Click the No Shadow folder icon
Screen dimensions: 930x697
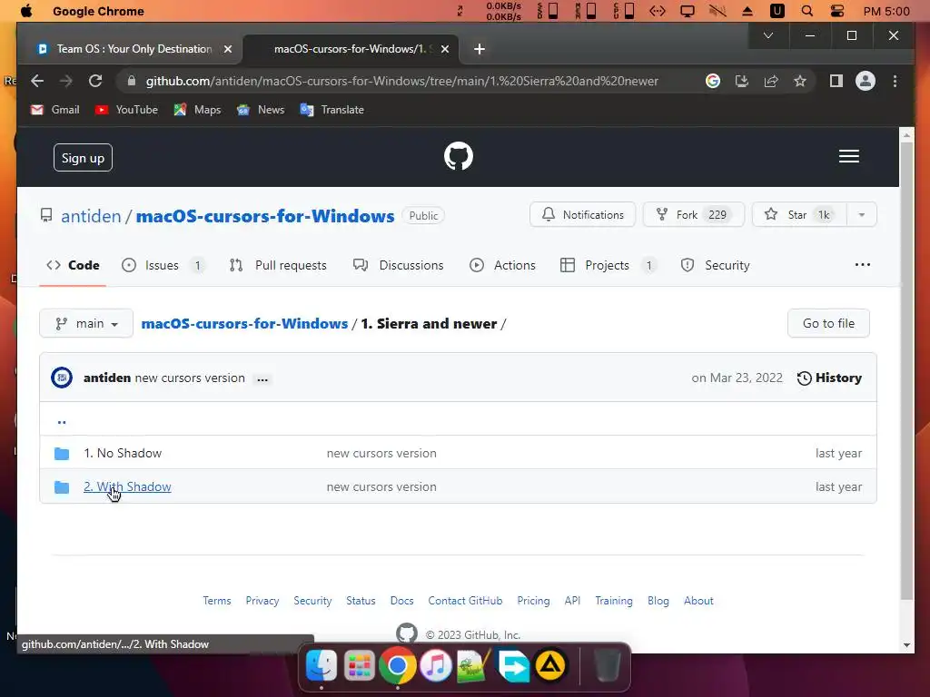[62, 454]
